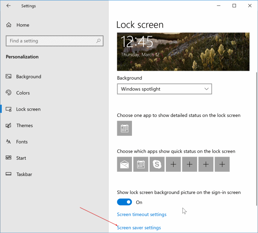Click the search magnifier icon
The image size is (258, 233).
point(98,41)
